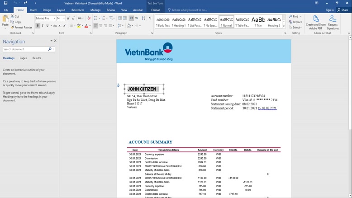Click the Format Painter tool

[x=22, y=28]
